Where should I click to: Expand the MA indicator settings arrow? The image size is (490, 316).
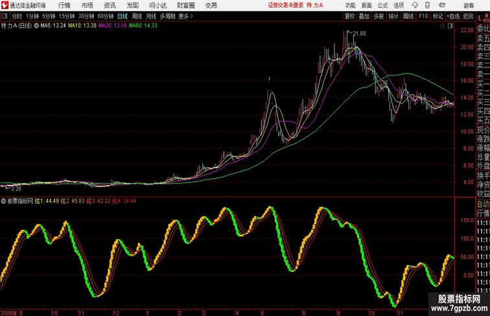point(36,26)
